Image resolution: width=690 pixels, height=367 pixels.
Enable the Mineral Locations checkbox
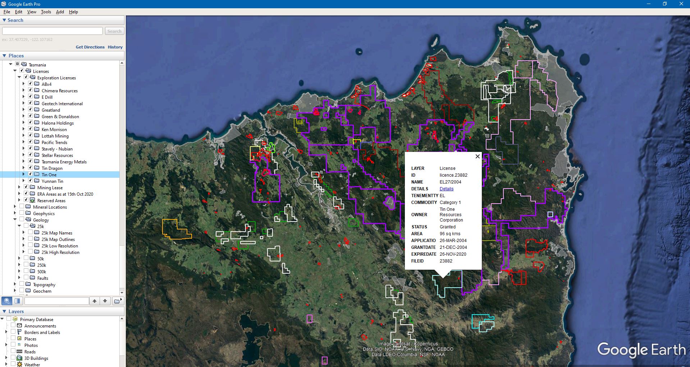pyautogui.click(x=22, y=207)
